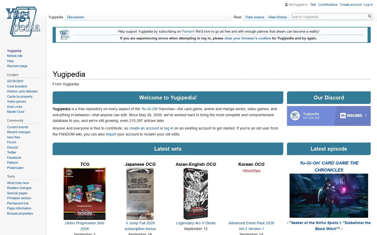Click the Yugipedia logo in sidebar

click(23, 21)
